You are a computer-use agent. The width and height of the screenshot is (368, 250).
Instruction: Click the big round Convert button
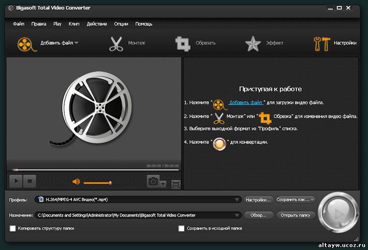pos(338,213)
